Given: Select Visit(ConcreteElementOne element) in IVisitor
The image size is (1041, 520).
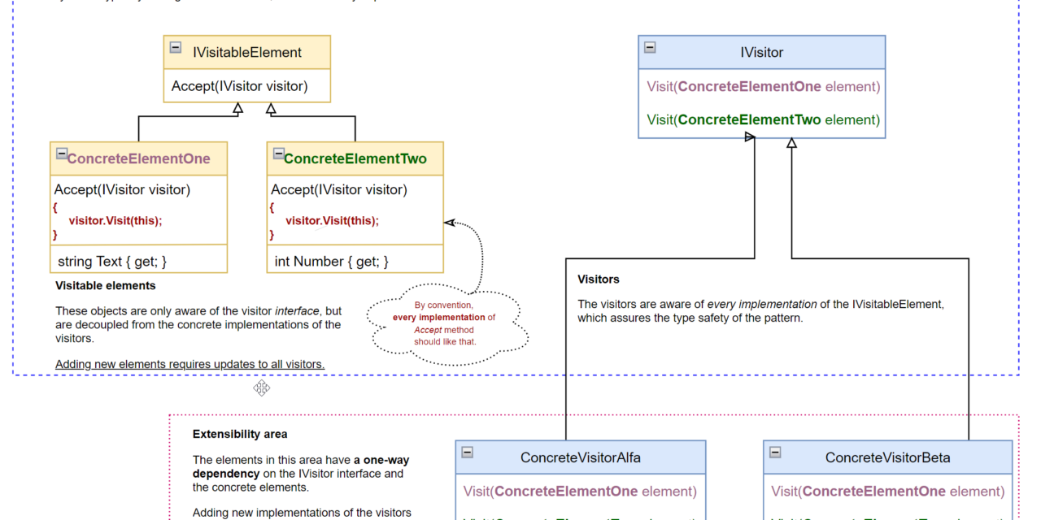Looking at the screenshot, I should click(x=763, y=86).
